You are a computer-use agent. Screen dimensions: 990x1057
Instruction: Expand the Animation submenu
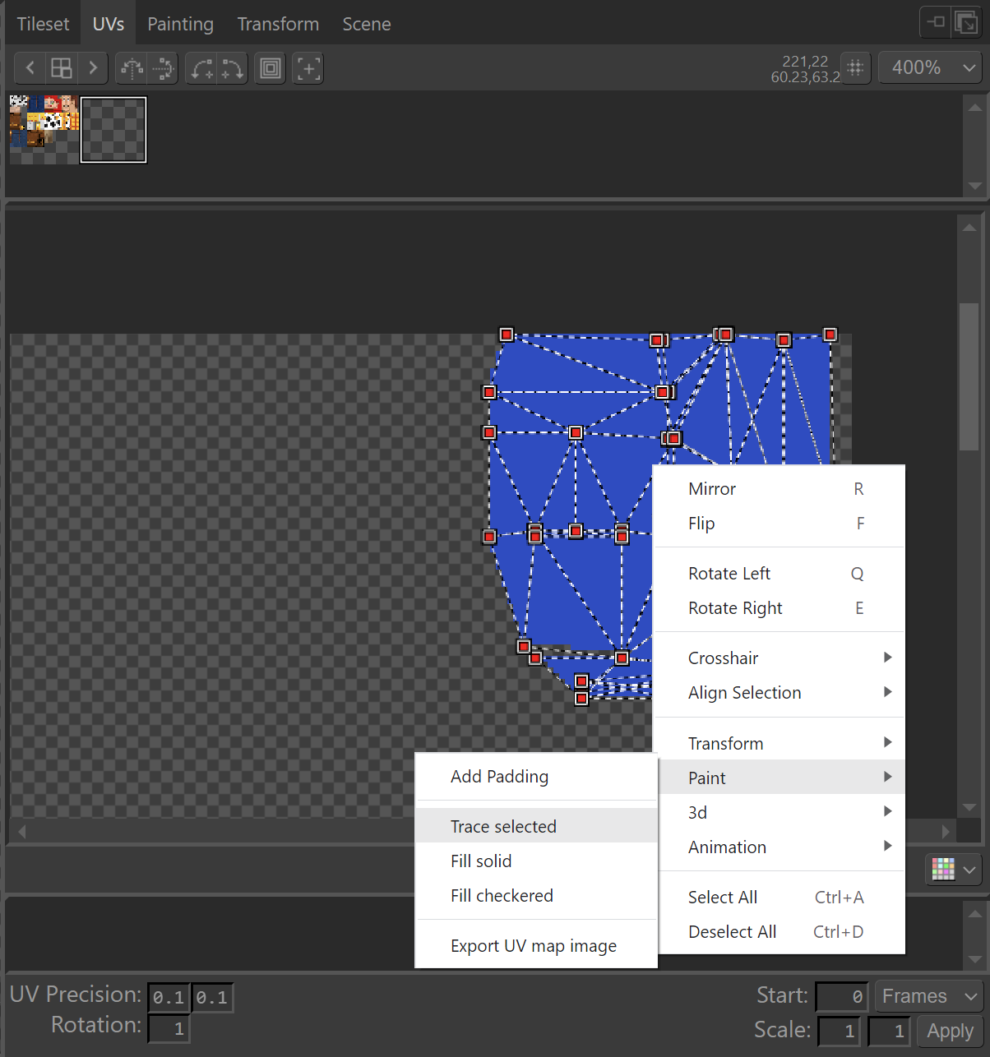click(781, 847)
